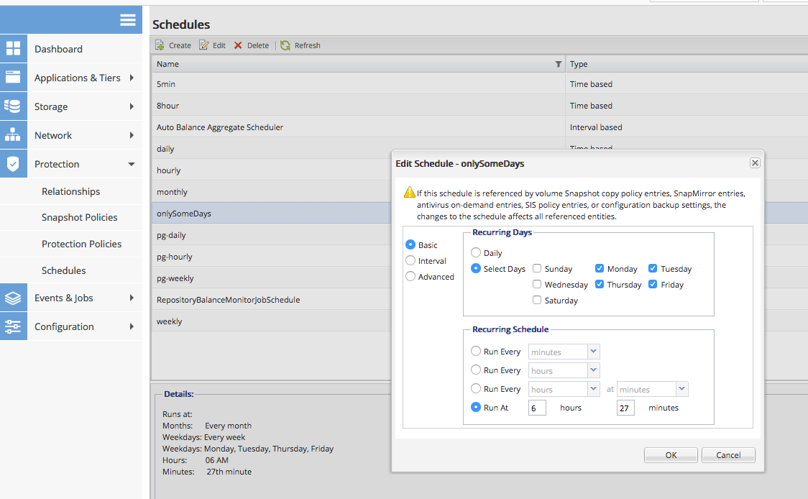808x499 pixels.
Task: Go to Relationships under Protection
Action: 70,191
